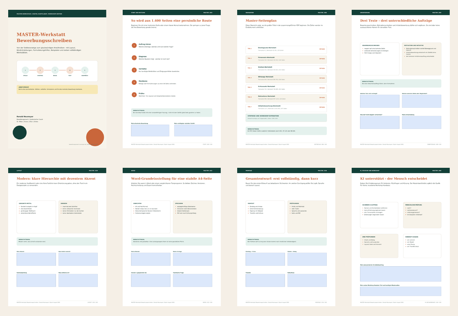Click the heading 'Modern: klare Hierarchie mit dezentem Akzent'
This screenshot has height=316, width=458.
coord(56,179)
